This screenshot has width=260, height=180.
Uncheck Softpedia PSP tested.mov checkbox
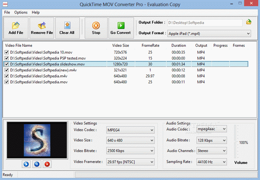6,58
